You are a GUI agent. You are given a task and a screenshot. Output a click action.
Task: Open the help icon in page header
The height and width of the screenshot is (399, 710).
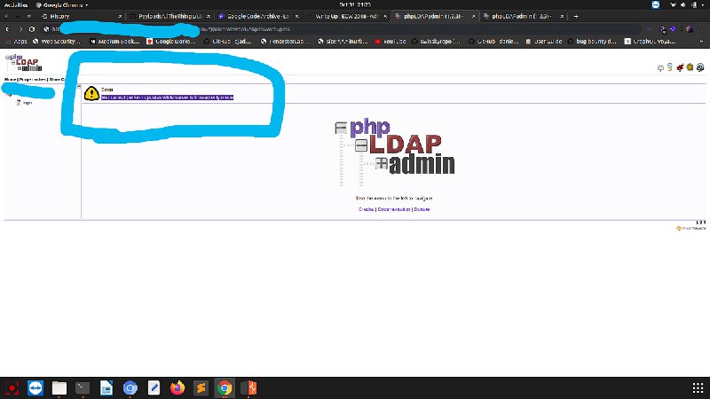[x=700, y=67]
